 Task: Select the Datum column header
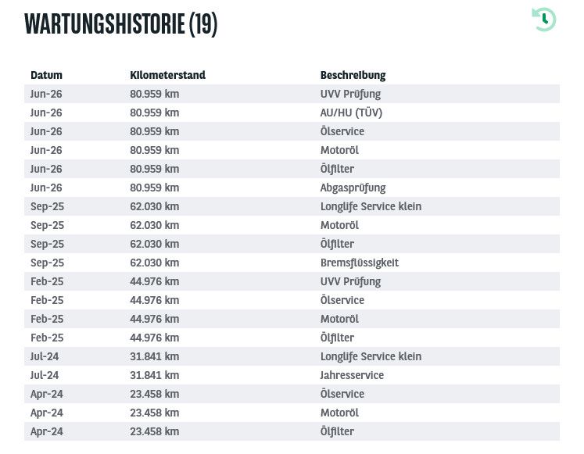click(x=46, y=75)
